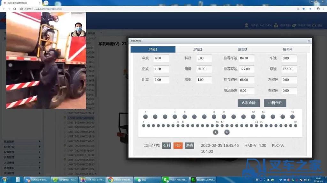
Task: Click the 内料仓升 button
Action: pos(275,103)
